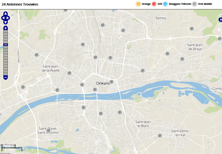Select antenna marker beside Orléans label
The image size is (222, 154).
(112, 82)
